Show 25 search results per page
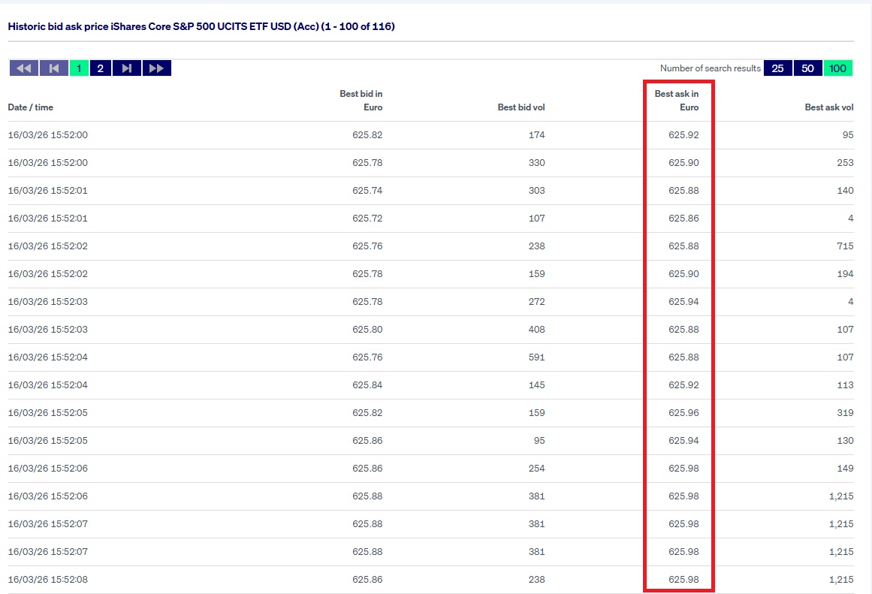The image size is (872, 594). point(777,68)
